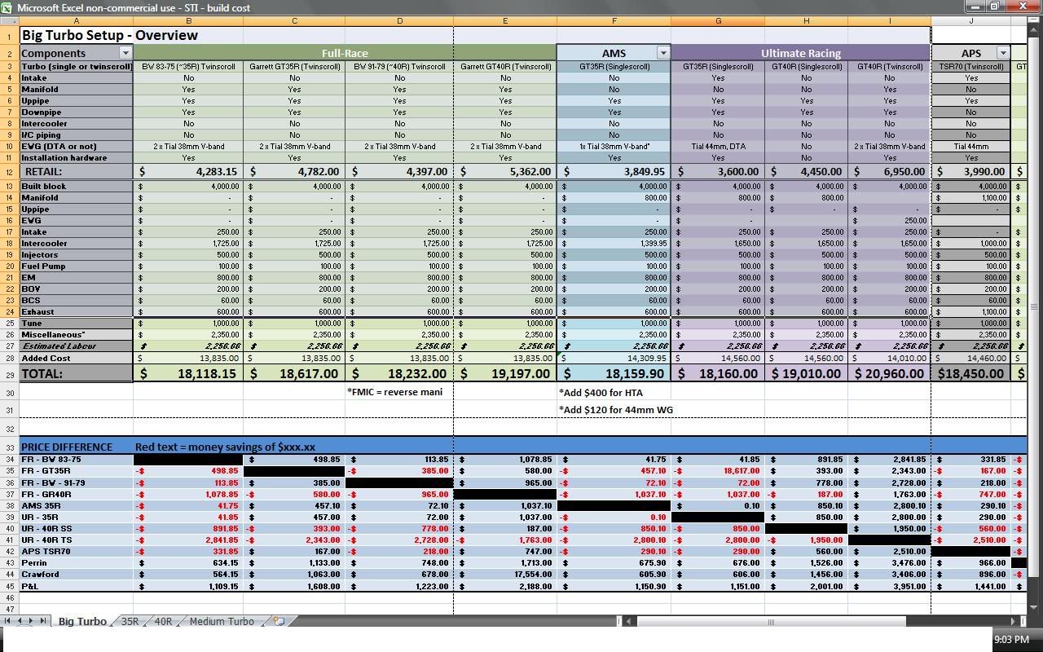The width and height of the screenshot is (1043, 652).
Task: Select the 'Crawford' row label
Action: (x=77, y=575)
